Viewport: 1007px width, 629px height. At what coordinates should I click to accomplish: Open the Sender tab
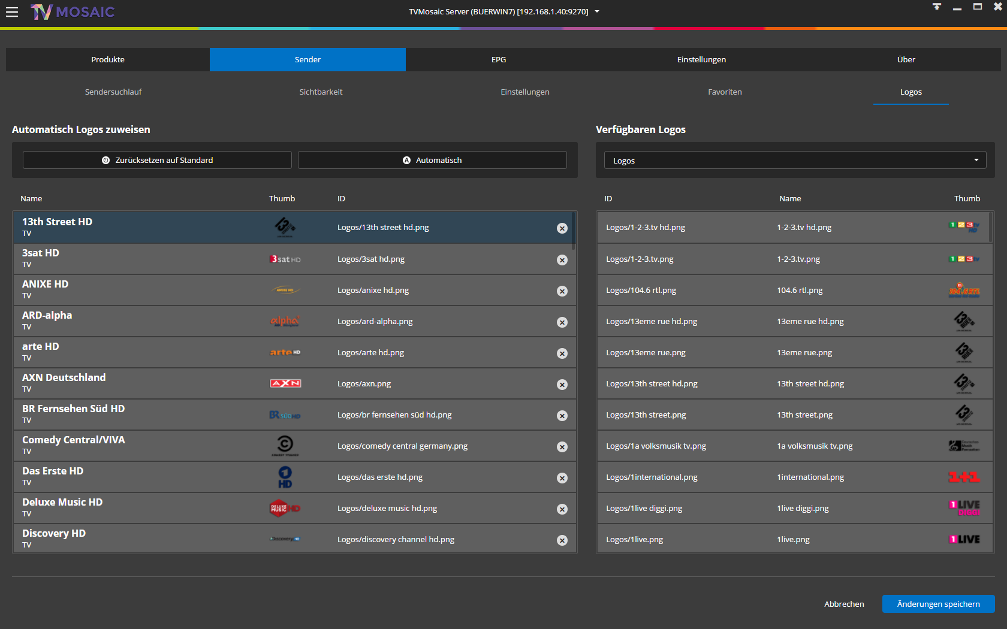(307, 59)
